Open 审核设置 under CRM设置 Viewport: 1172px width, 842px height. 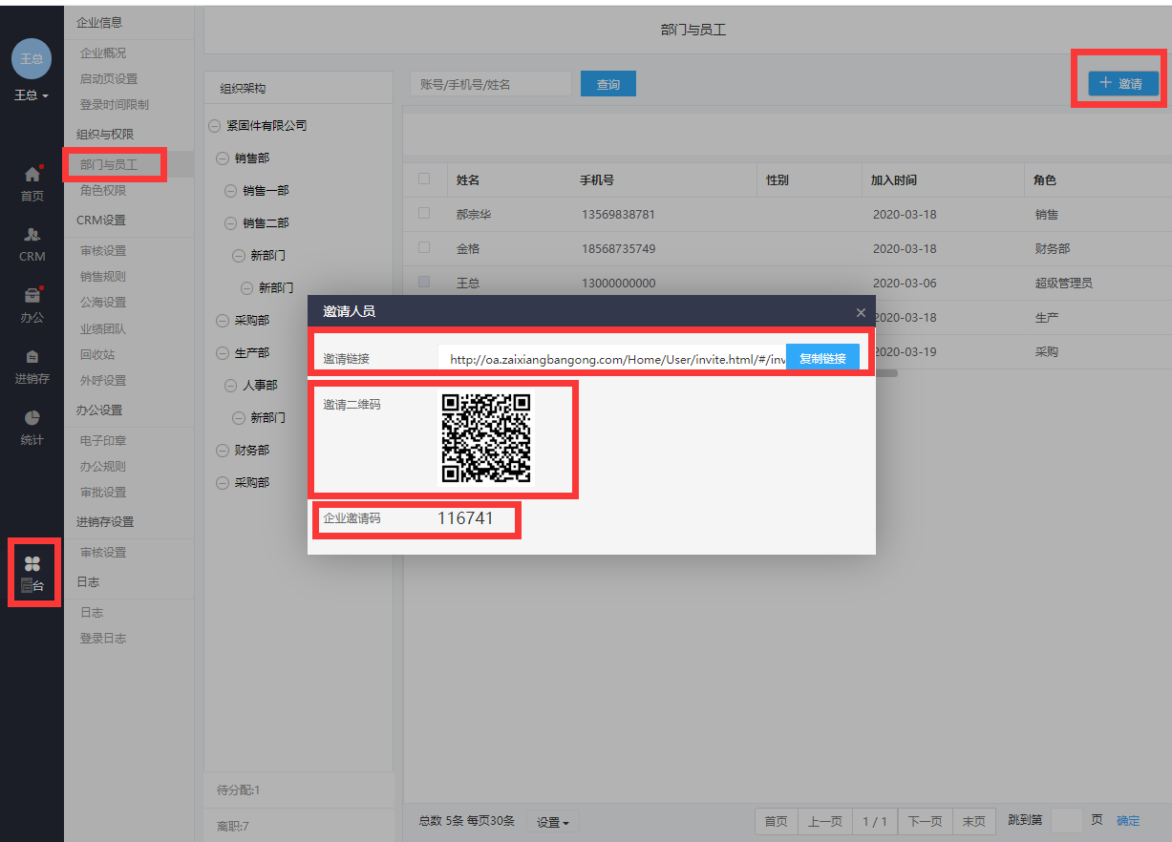point(103,251)
